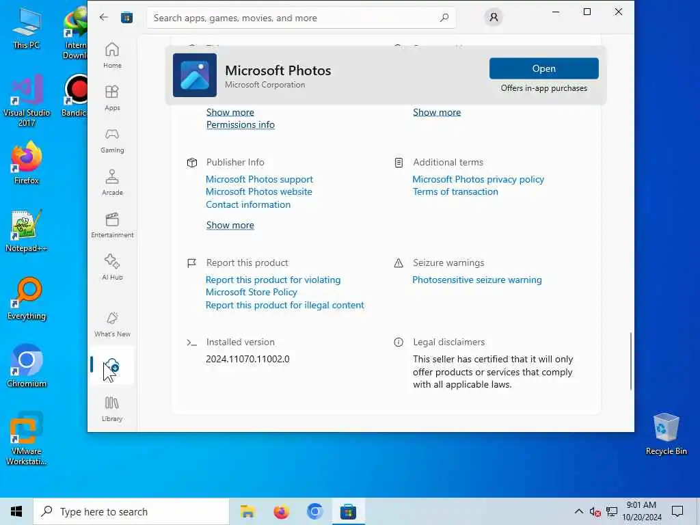Open Chromium from the taskbar

(x=314, y=511)
